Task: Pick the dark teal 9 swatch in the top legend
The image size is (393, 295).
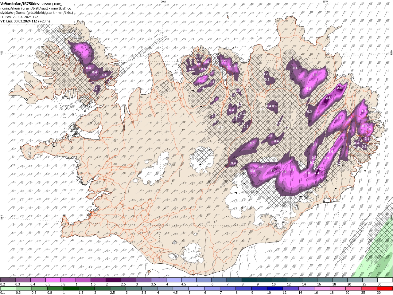Action: coord(264,280)
